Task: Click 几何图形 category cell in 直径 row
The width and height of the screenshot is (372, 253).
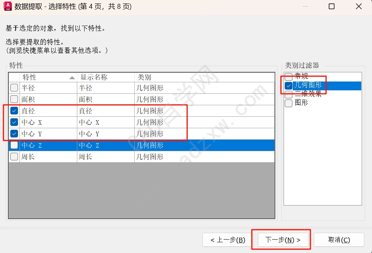Action: (204, 111)
